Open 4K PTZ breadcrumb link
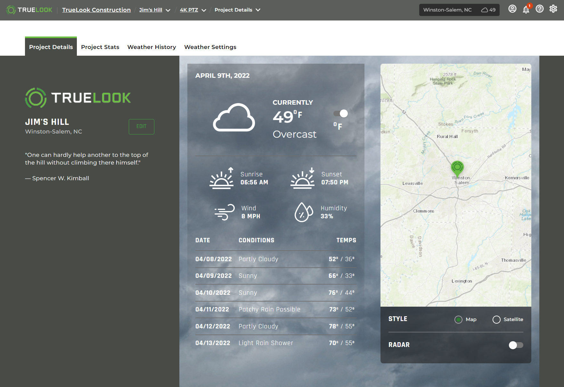The height and width of the screenshot is (387, 564). [x=189, y=10]
